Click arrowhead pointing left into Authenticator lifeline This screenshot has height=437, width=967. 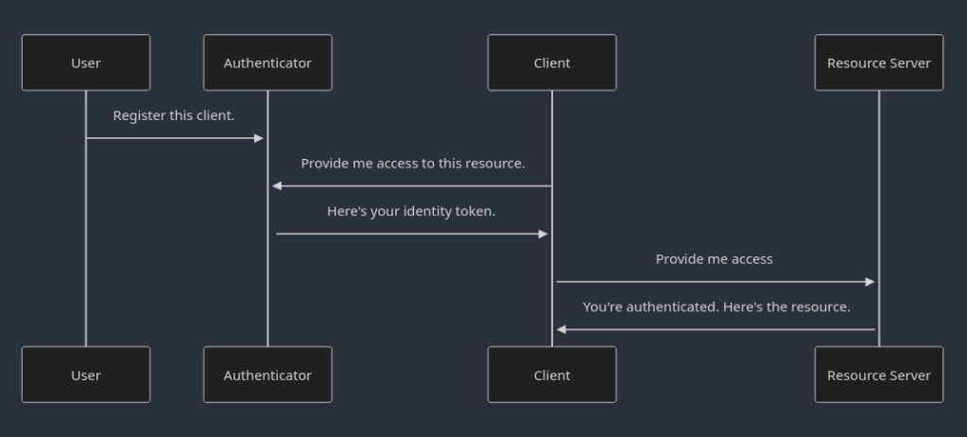pos(277,186)
